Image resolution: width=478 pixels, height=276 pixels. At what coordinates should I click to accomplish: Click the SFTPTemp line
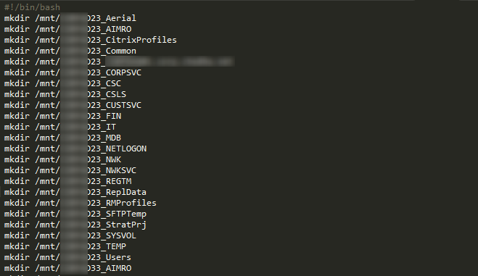coord(75,214)
